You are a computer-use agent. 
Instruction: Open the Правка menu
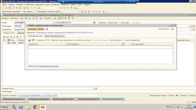(12, 5)
